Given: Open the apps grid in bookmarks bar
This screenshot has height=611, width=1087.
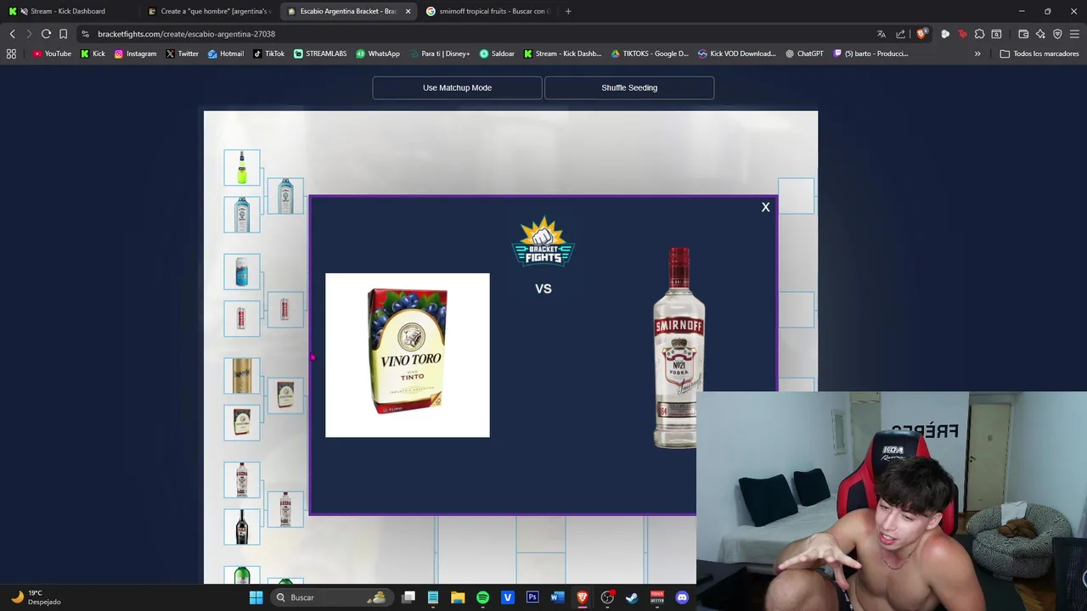Looking at the screenshot, I should click(x=11, y=53).
